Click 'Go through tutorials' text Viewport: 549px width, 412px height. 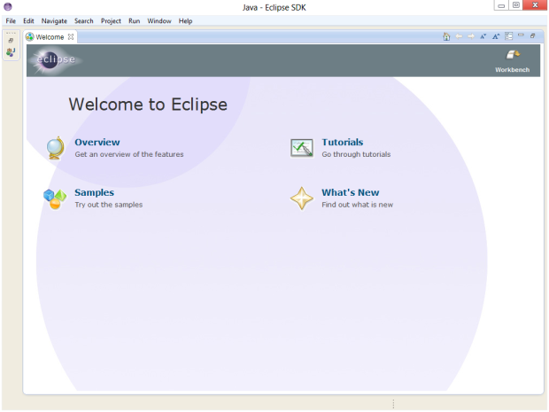pyautogui.click(x=356, y=154)
